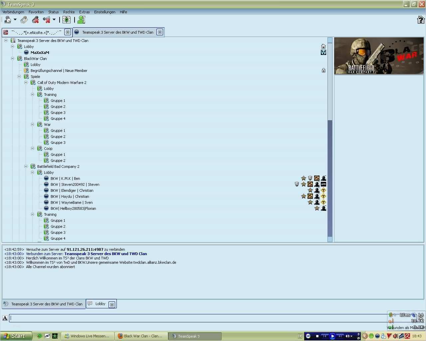Click the shield badge on Steven200492 row

(x=297, y=184)
